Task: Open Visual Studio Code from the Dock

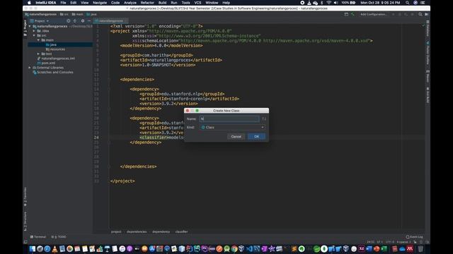Action: [x=249, y=249]
